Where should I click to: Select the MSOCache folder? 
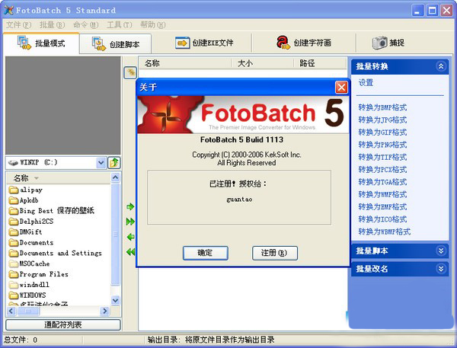click(x=30, y=263)
